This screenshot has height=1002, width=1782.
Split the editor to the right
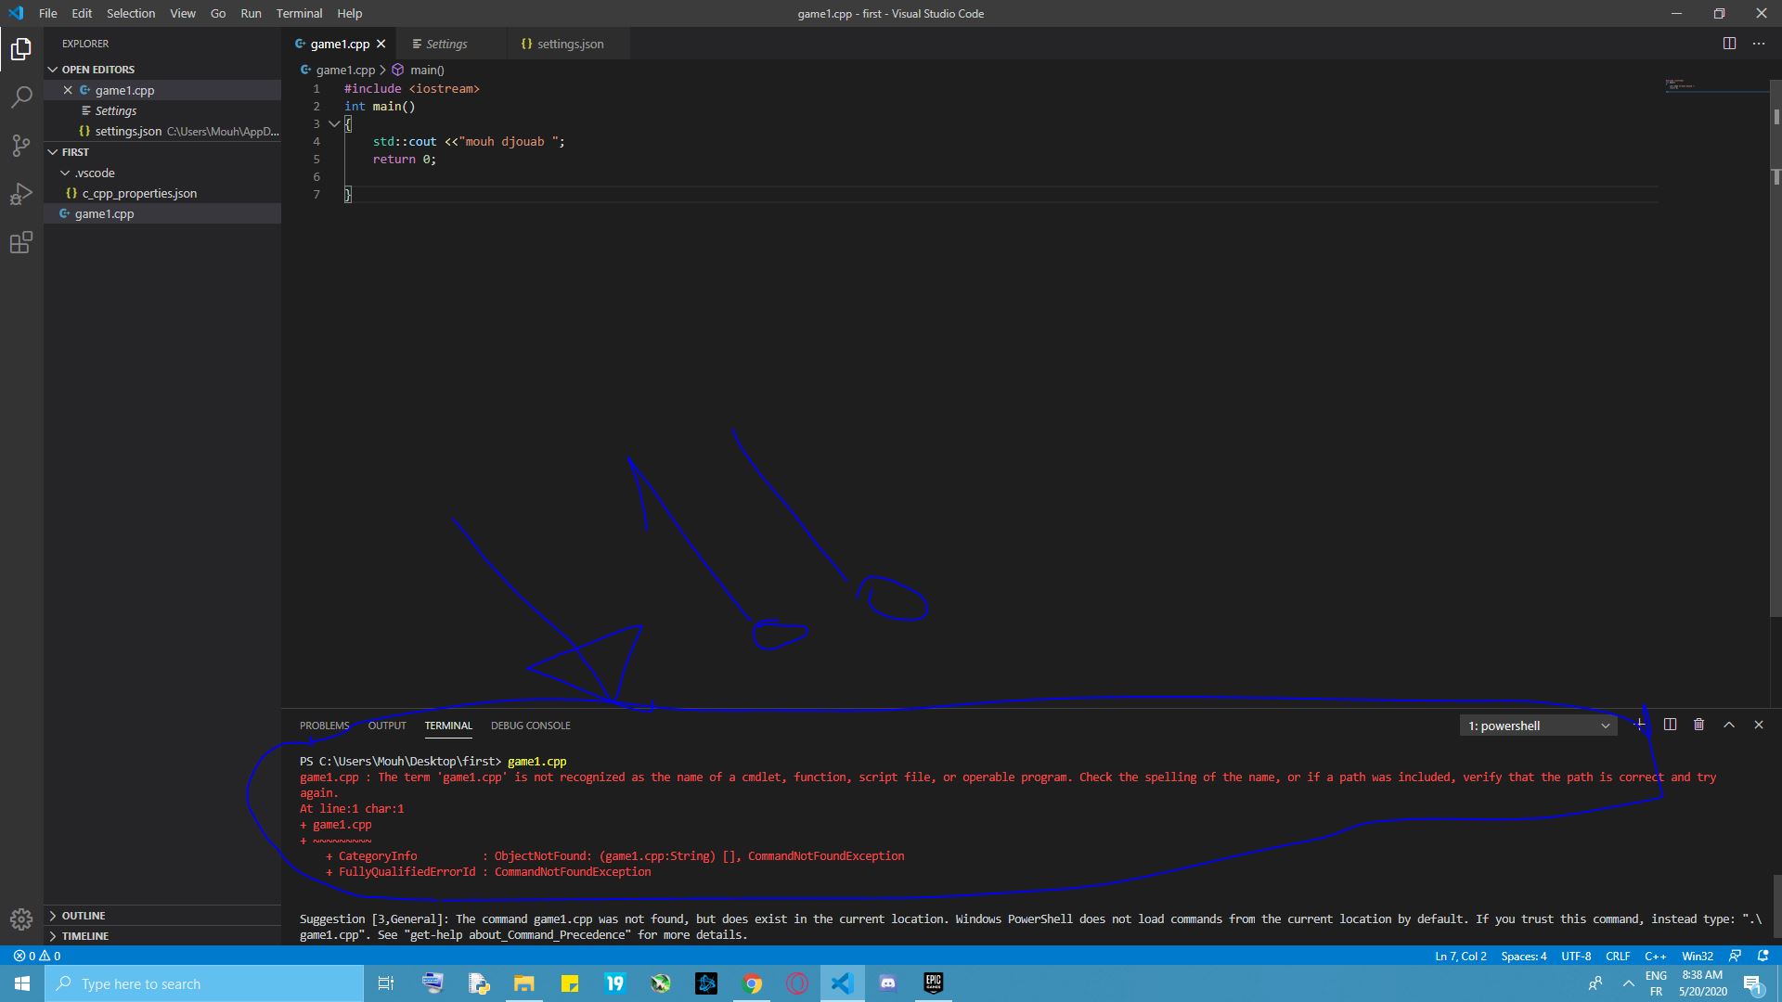1729,44
